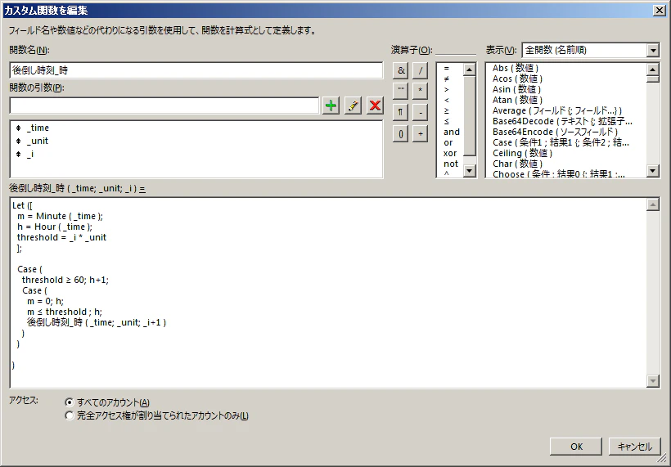Select the ≠ operator in list
Viewport: 671px width, 467px height.
446,79
